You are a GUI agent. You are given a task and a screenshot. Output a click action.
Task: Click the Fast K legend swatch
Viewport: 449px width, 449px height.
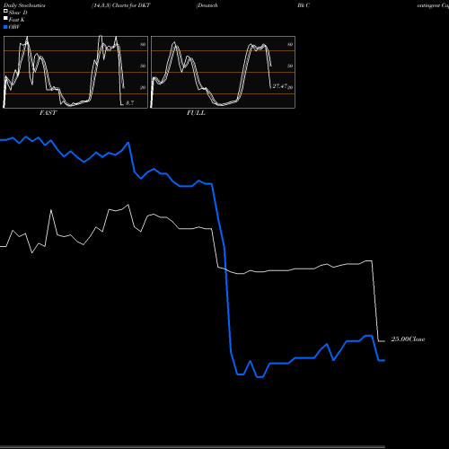pos(5,18)
